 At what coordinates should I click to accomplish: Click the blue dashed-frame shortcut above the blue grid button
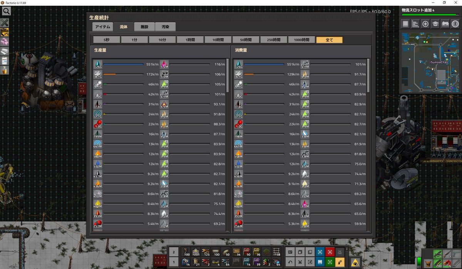coord(320,252)
